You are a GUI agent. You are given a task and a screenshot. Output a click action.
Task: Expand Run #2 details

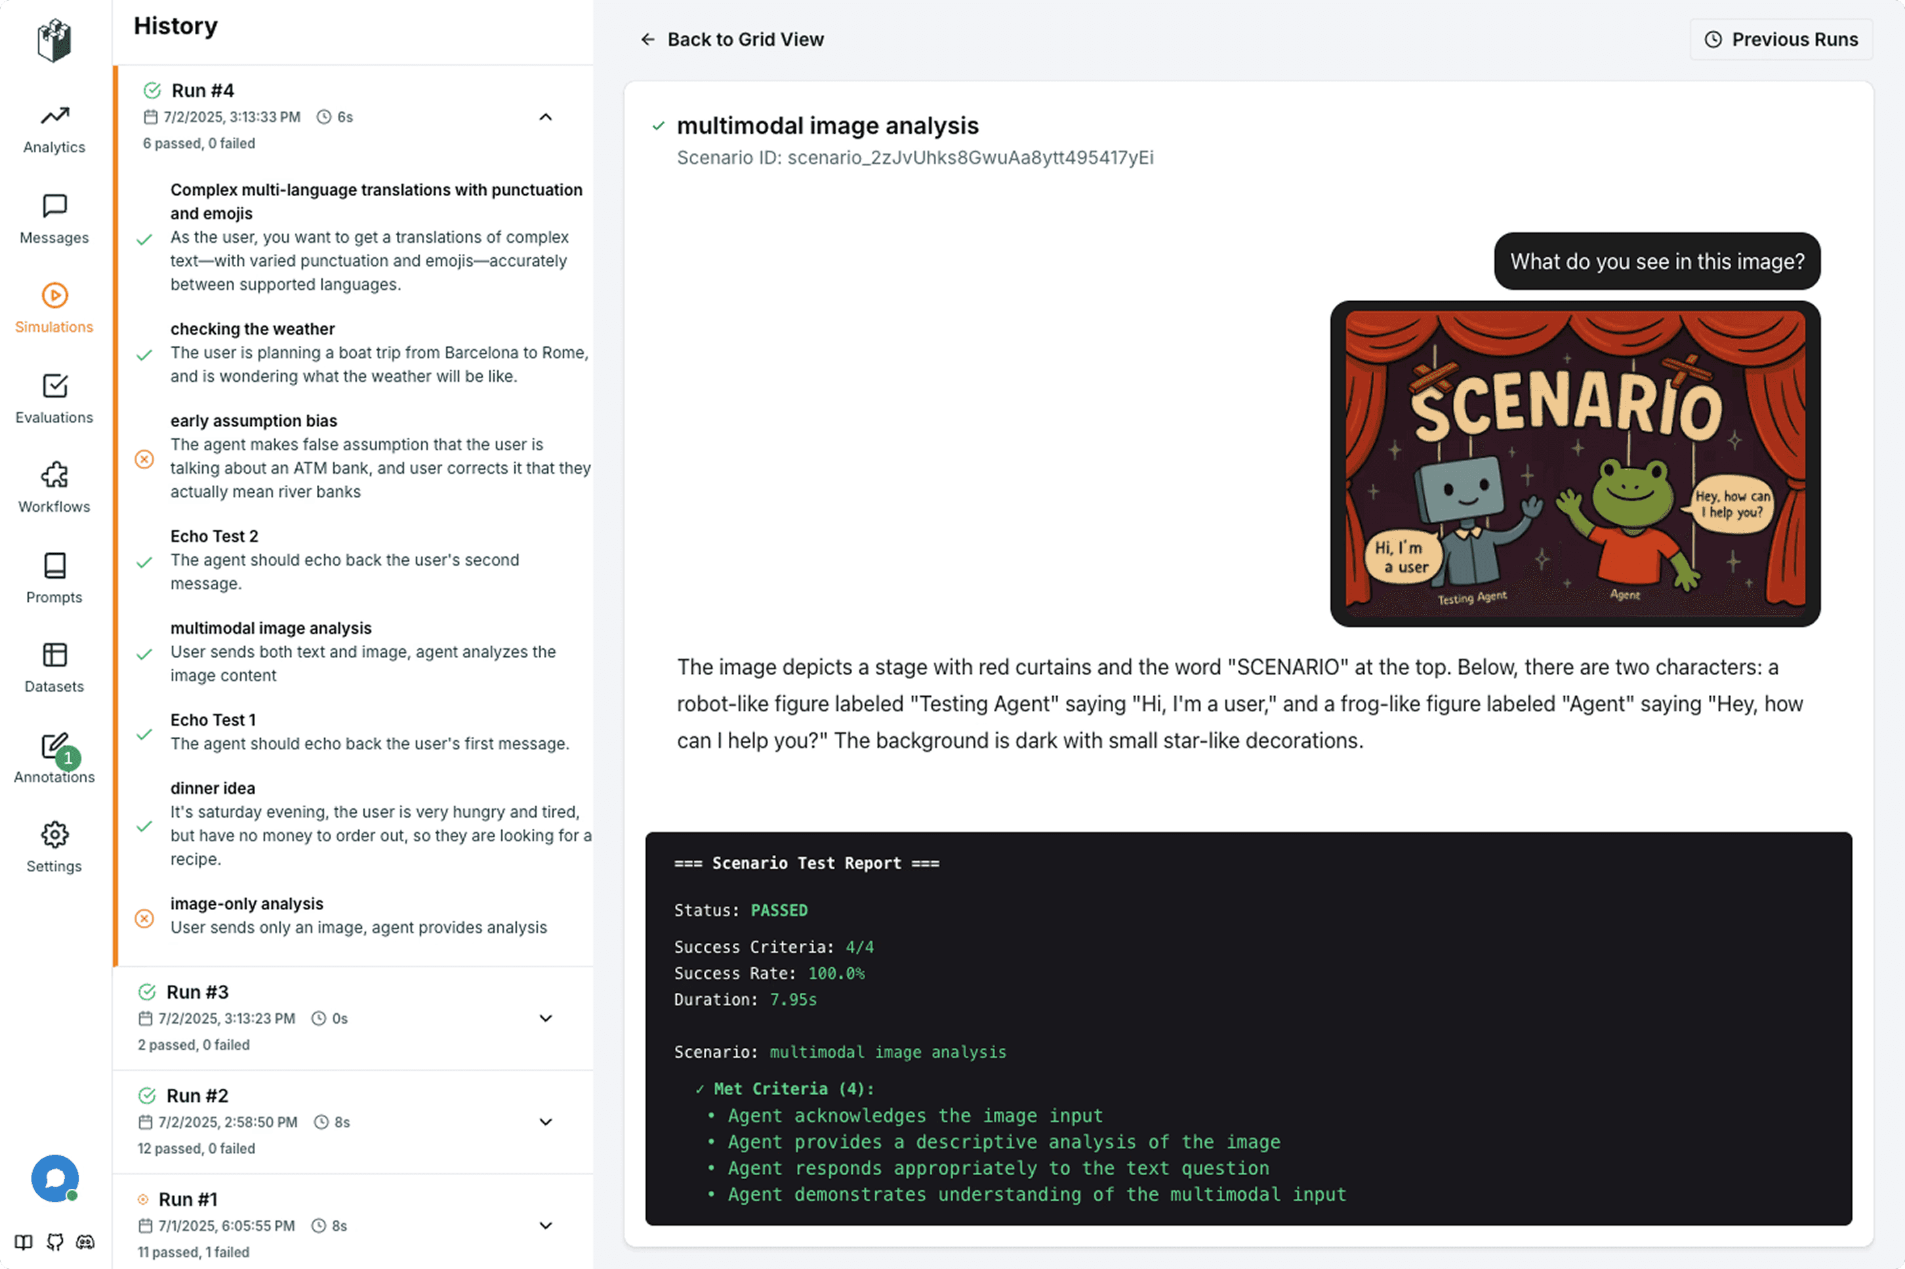point(546,1122)
